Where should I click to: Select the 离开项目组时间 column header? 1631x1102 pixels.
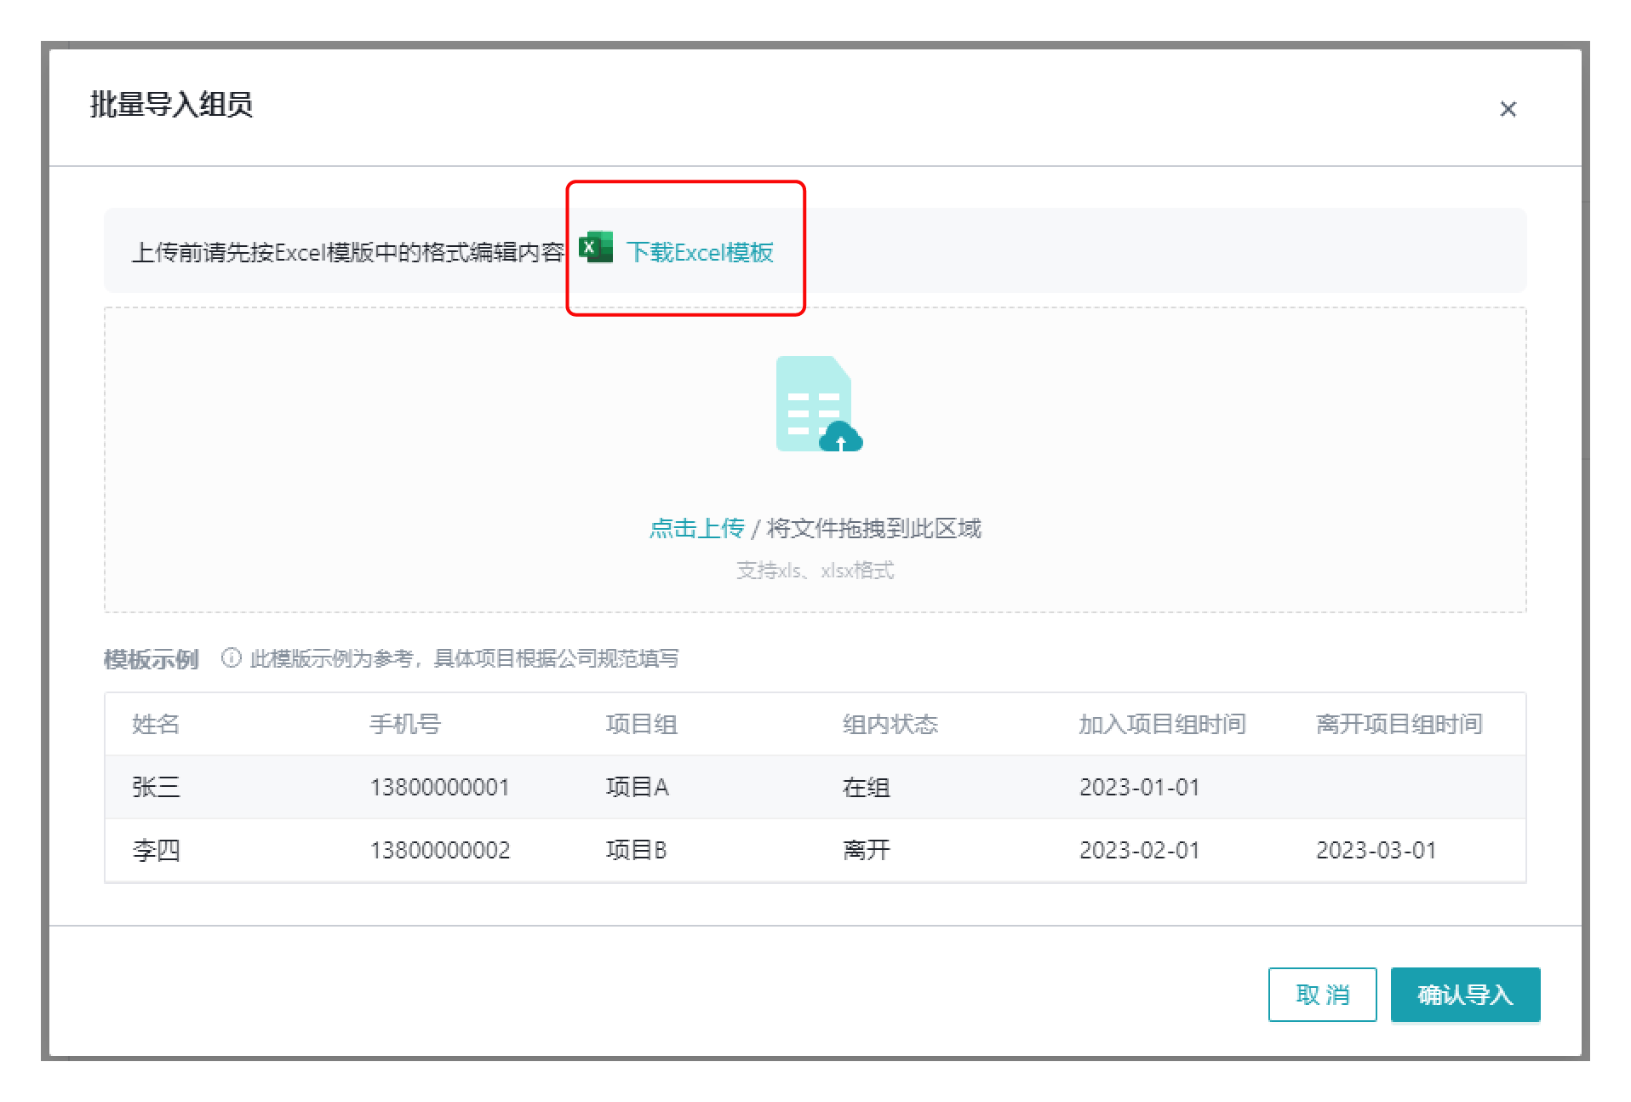(x=1399, y=724)
